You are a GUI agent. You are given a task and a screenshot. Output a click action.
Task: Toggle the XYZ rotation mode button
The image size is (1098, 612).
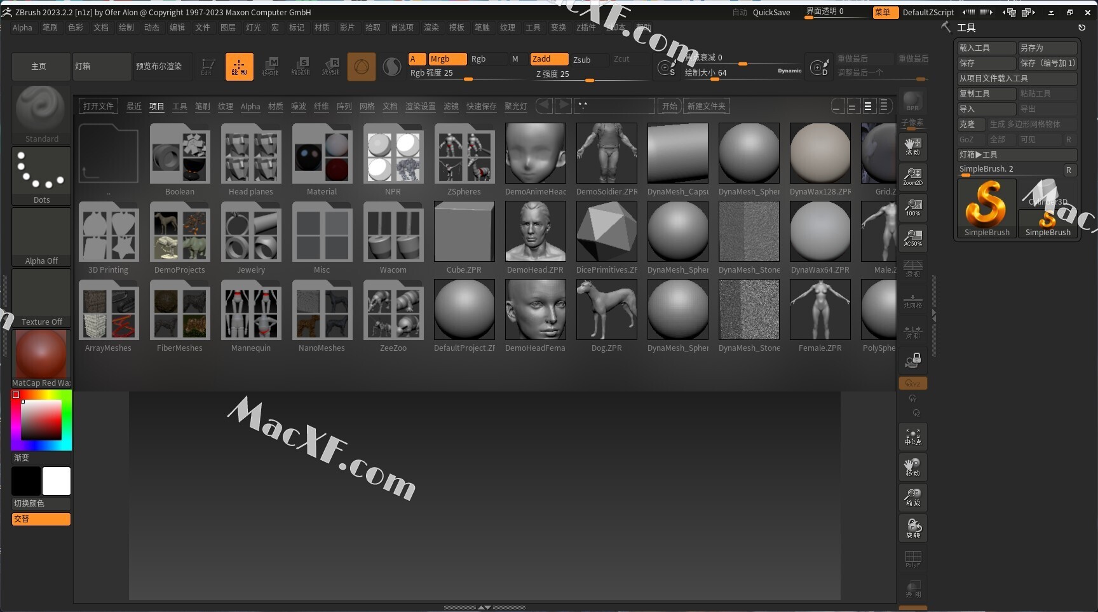click(x=913, y=383)
